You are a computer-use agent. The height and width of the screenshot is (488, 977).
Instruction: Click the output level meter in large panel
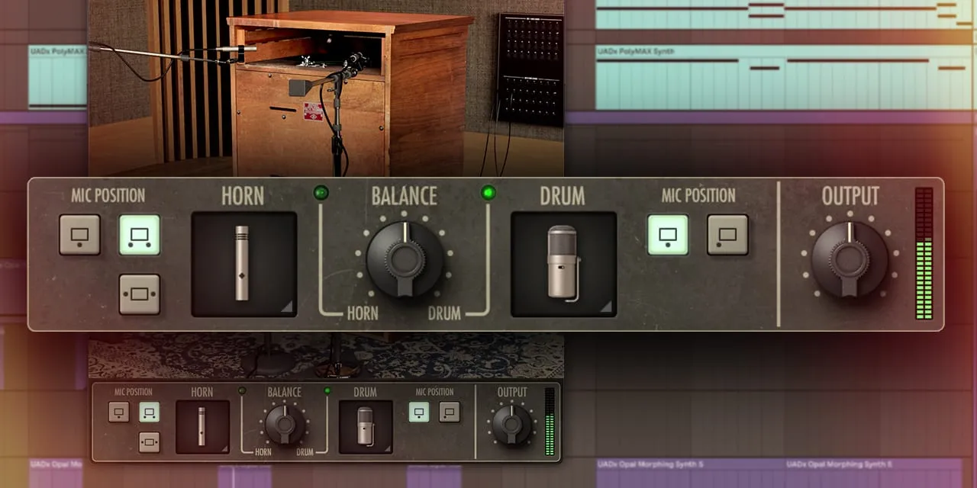click(x=924, y=253)
